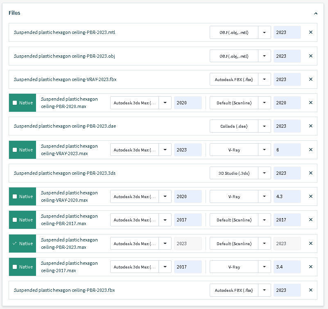Remove the VRAY-2023.fbx file
The width and height of the screenshot is (328, 309).
pyautogui.click(x=310, y=79)
